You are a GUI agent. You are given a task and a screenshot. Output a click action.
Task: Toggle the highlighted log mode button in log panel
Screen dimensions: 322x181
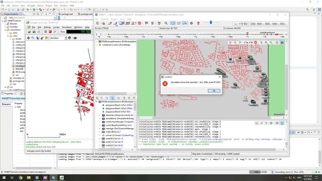(282, 123)
